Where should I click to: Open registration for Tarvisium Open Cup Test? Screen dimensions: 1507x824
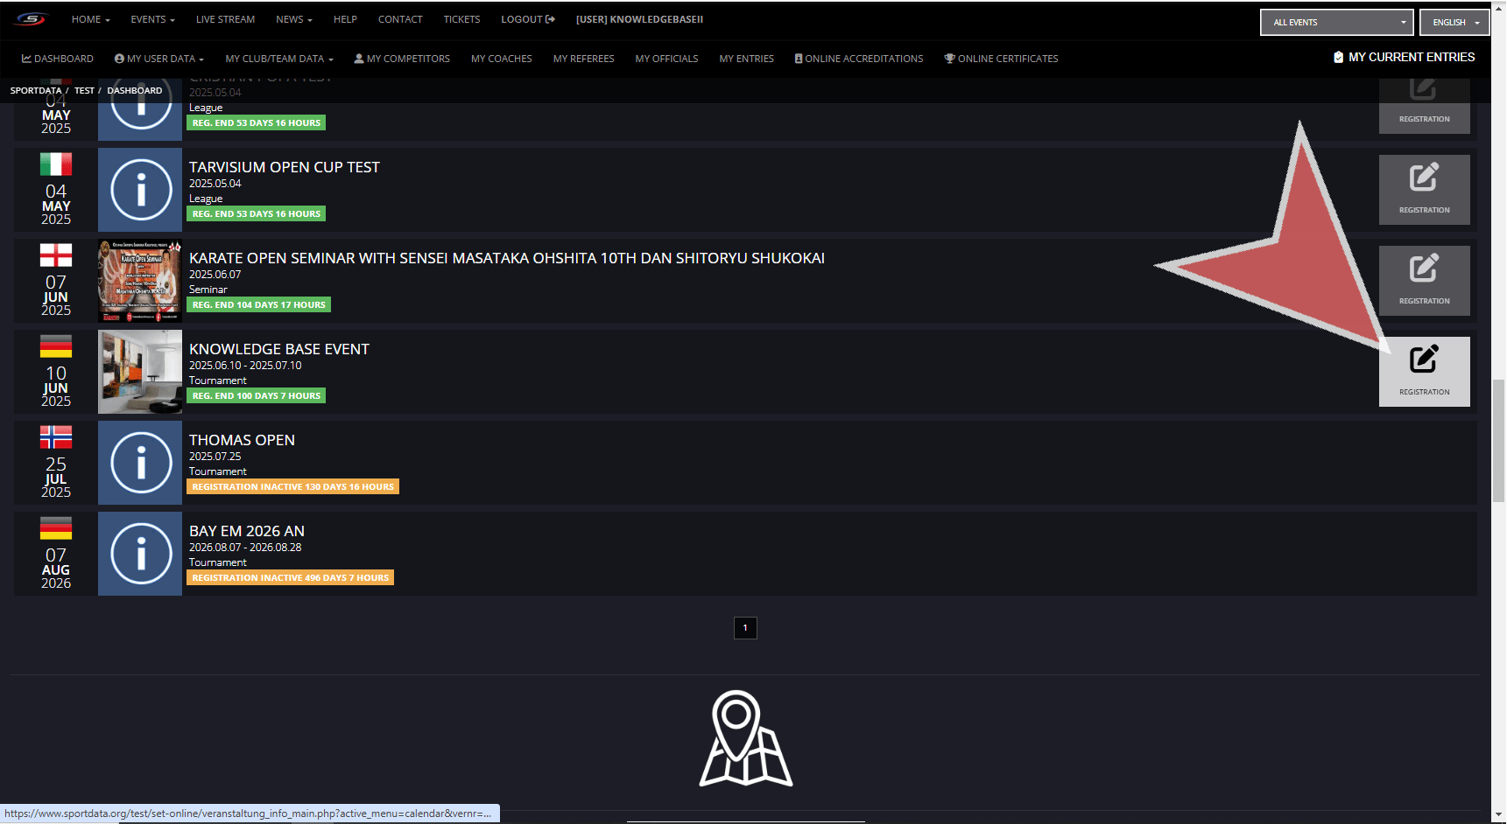click(x=1424, y=189)
